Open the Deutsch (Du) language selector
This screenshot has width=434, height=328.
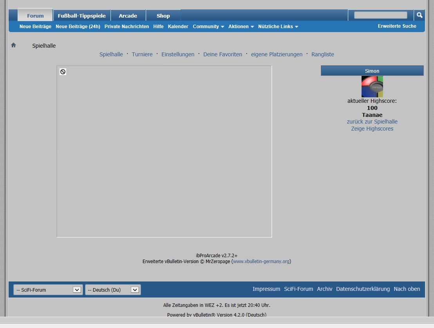pyautogui.click(x=113, y=290)
